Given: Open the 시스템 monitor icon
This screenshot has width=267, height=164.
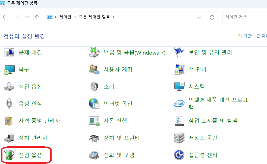Looking at the screenshot, I should tap(179, 87).
